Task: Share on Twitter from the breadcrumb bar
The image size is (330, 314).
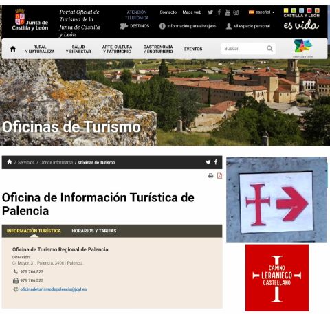Action: (x=208, y=162)
